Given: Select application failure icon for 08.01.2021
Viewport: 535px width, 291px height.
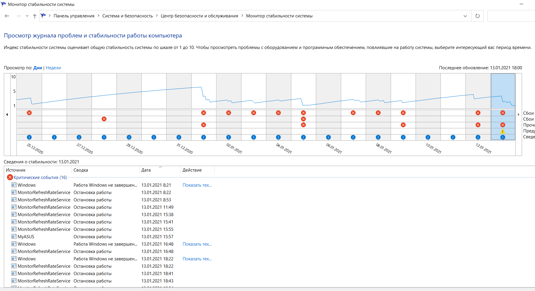Looking at the screenshot, I should (378, 113).
